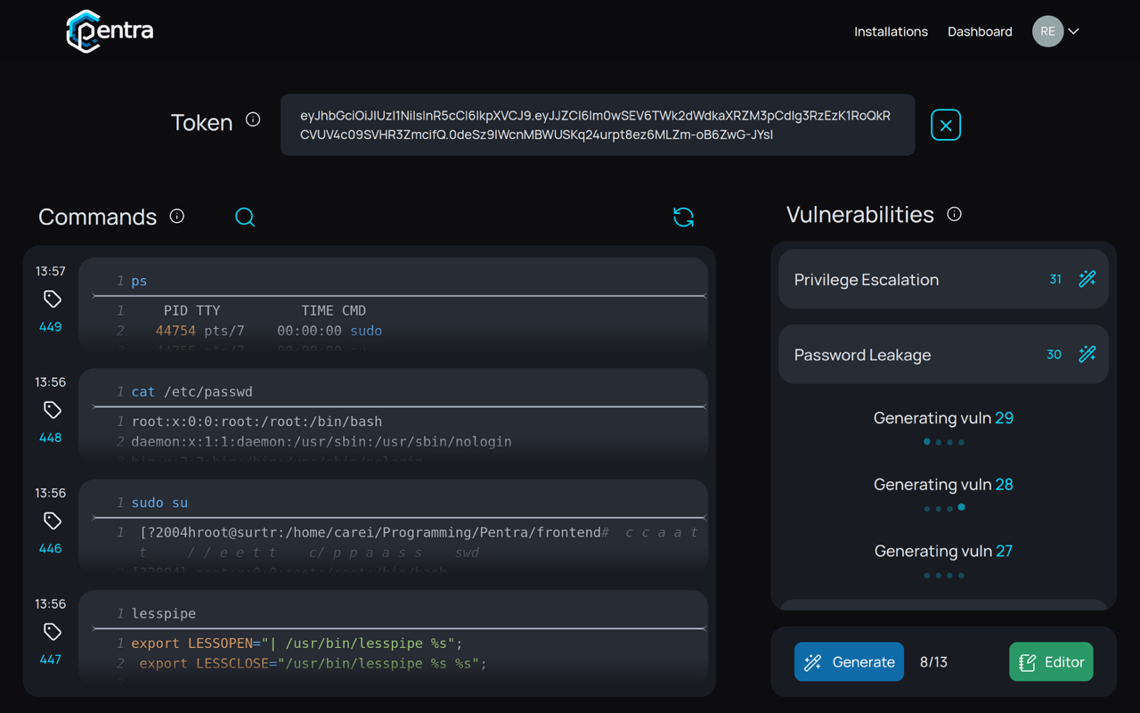Click the 13:57 timestamp
1140x713 pixels.
click(51, 271)
